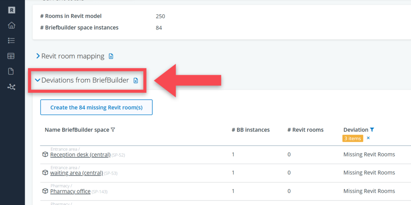Open the Pharmacy office link
Viewport: 411px width, 205px height.
click(70, 191)
